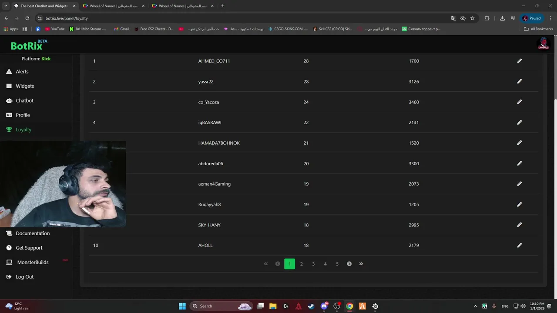
Task: Click the taskbar Search box
Action: 222,306
